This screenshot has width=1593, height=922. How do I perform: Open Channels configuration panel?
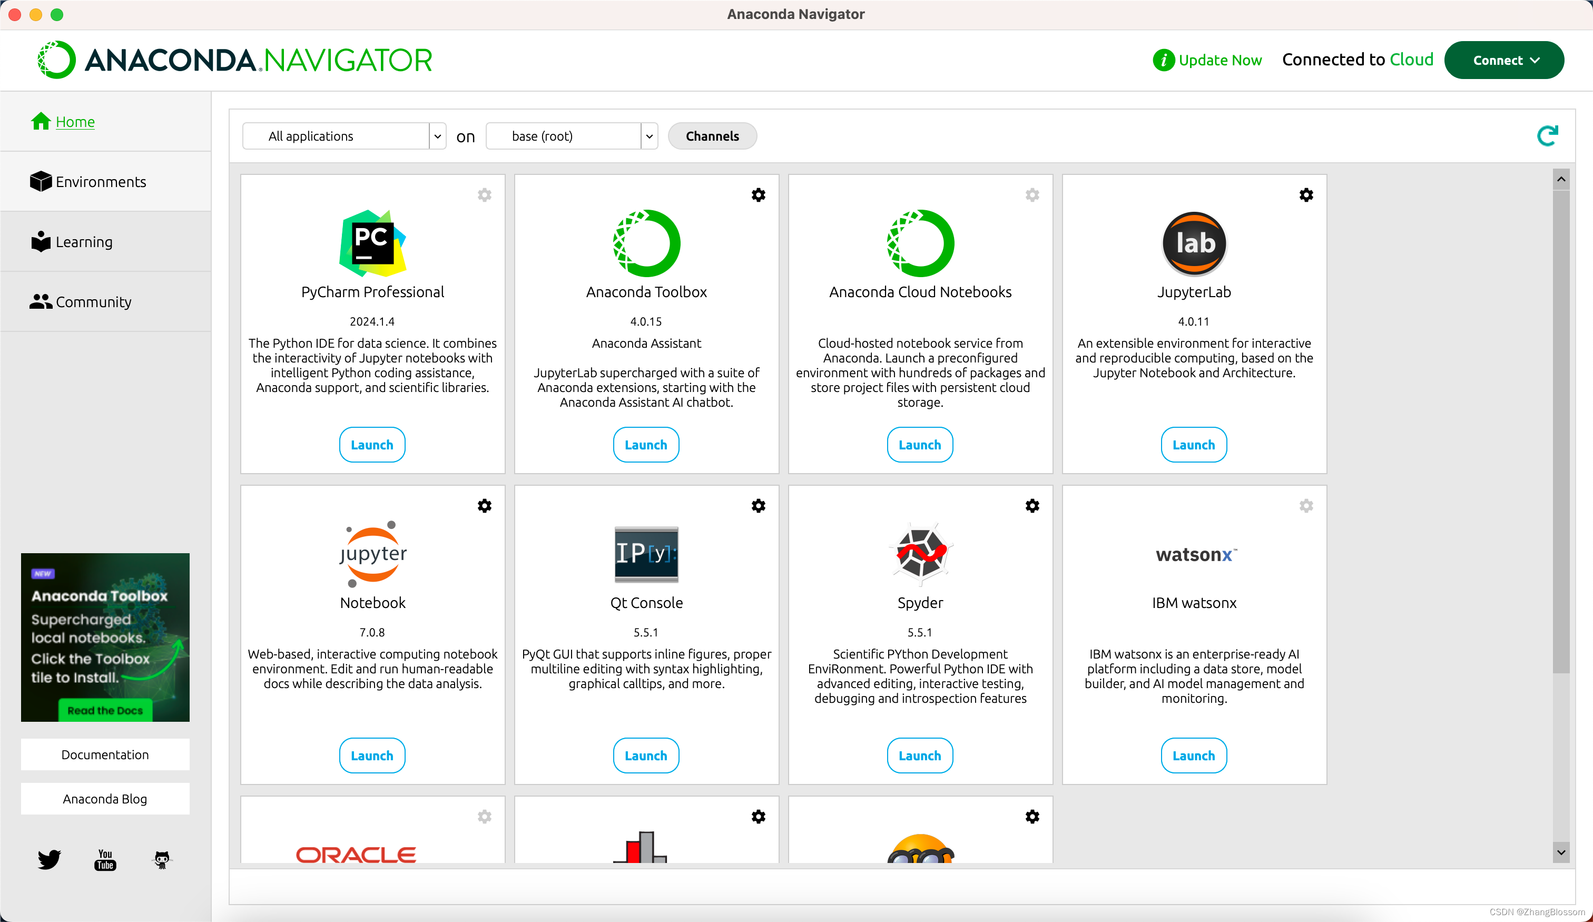pos(713,135)
